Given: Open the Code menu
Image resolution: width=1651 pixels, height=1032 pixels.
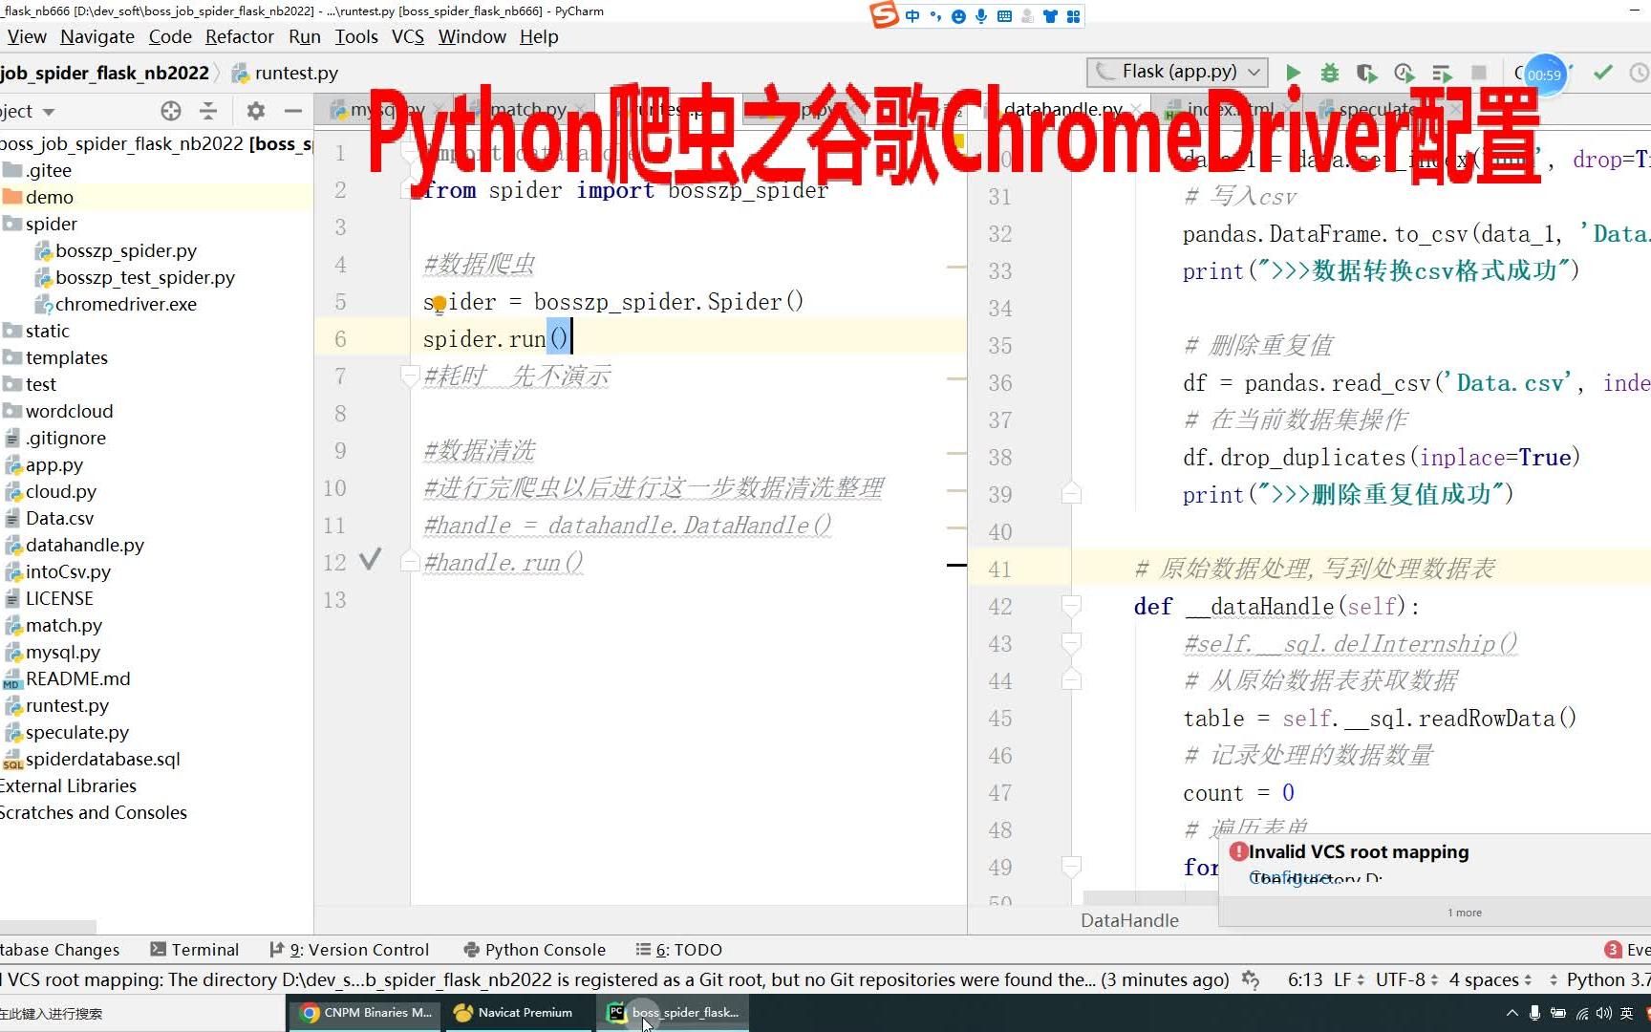Looking at the screenshot, I should (170, 36).
